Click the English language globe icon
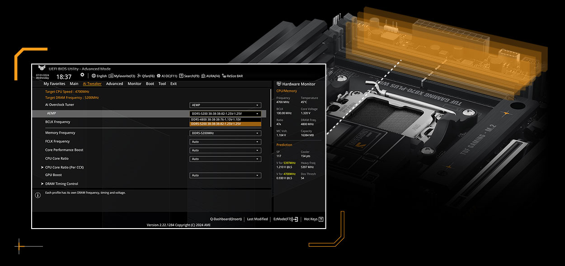The image size is (565, 266). [94, 76]
